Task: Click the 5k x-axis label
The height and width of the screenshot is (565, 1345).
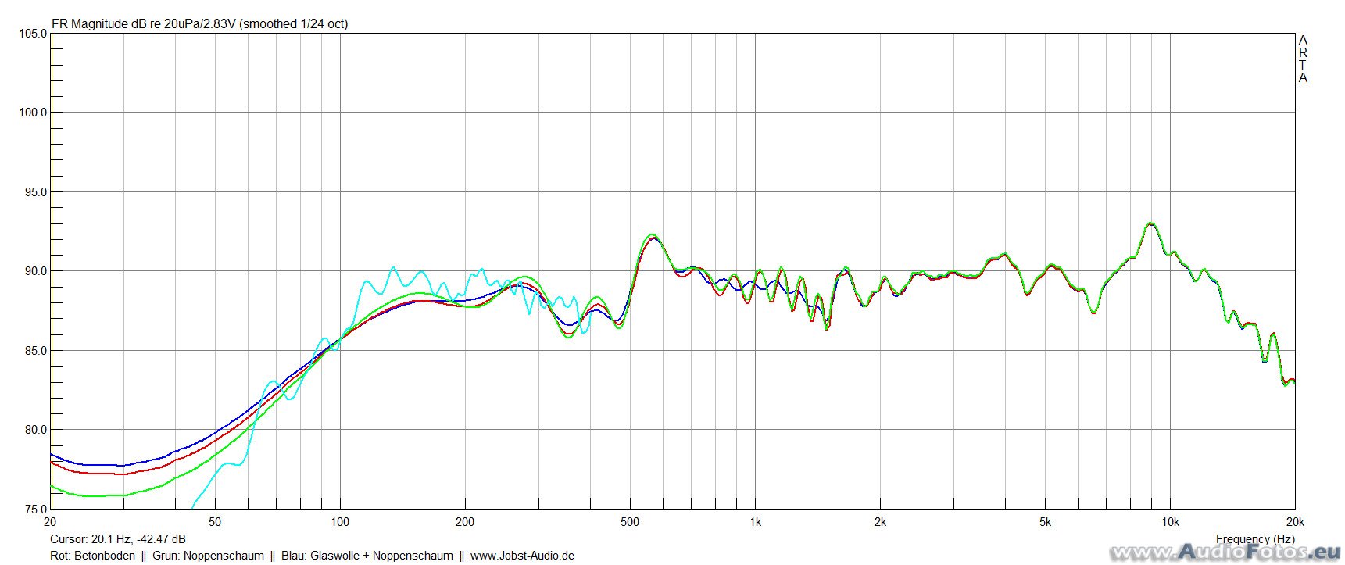Action: point(1045,522)
